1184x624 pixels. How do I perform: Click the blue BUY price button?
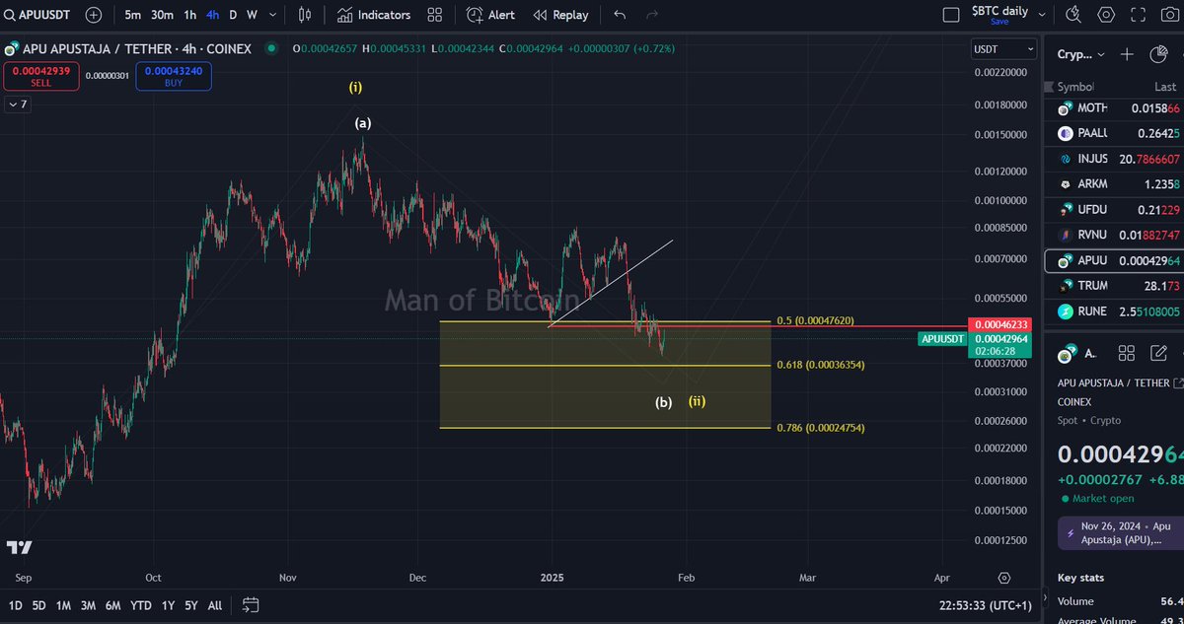173,76
